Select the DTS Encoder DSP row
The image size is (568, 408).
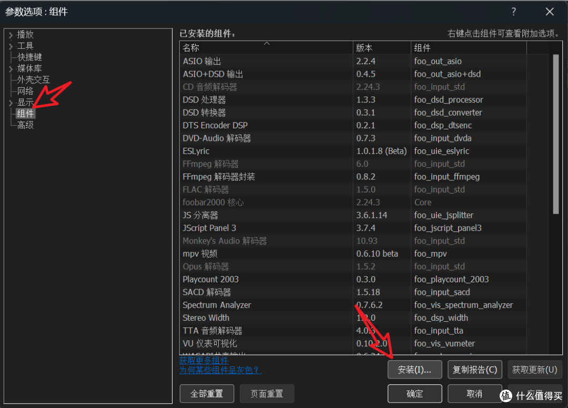click(353, 125)
